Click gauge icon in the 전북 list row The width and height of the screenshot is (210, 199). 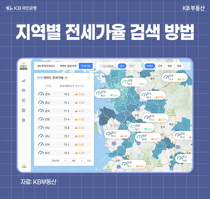(41, 144)
